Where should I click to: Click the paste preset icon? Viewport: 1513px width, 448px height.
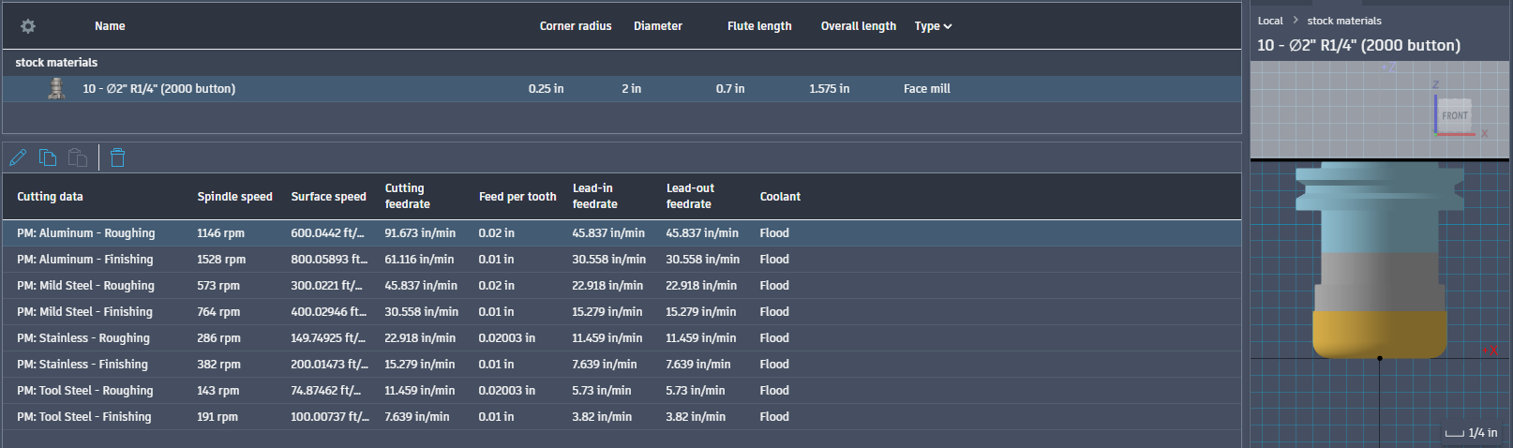(78, 157)
